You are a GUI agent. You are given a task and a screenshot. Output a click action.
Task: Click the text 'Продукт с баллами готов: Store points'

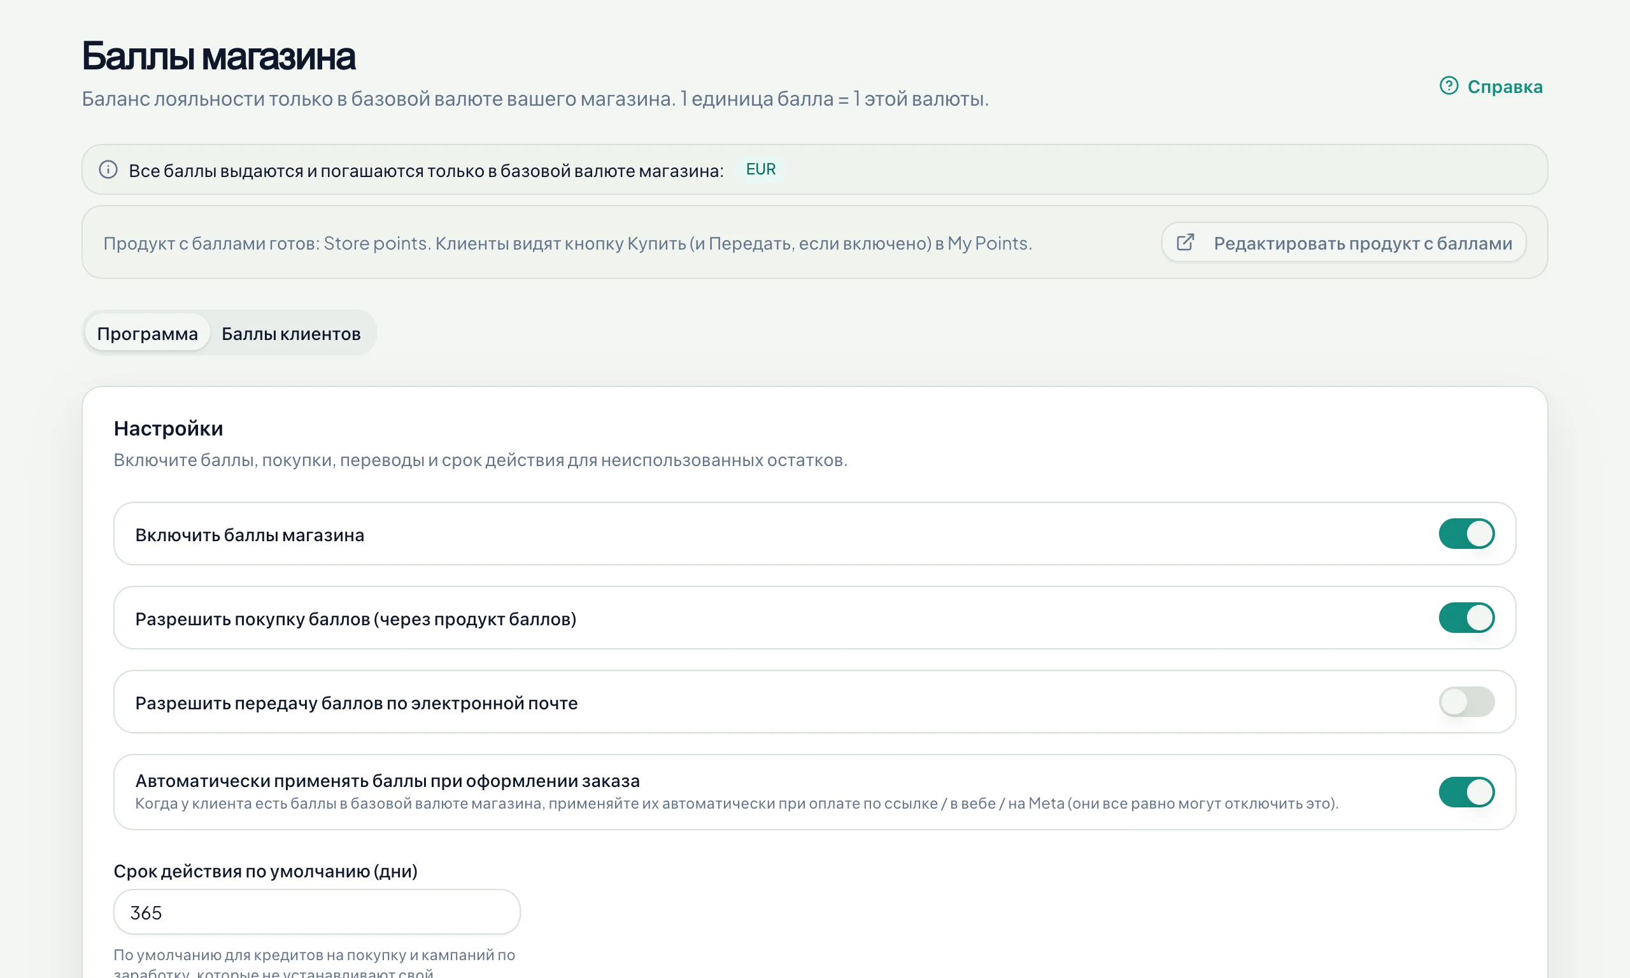[267, 243]
